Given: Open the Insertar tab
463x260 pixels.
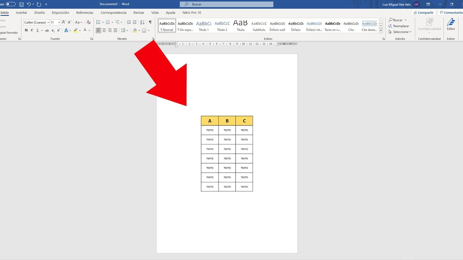Looking at the screenshot, I should pyautogui.click(x=21, y=13).
